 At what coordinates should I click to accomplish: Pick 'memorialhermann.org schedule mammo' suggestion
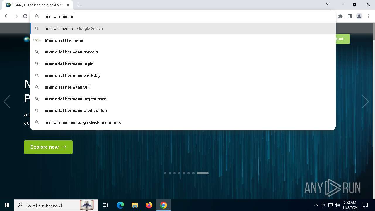point(183,122)
